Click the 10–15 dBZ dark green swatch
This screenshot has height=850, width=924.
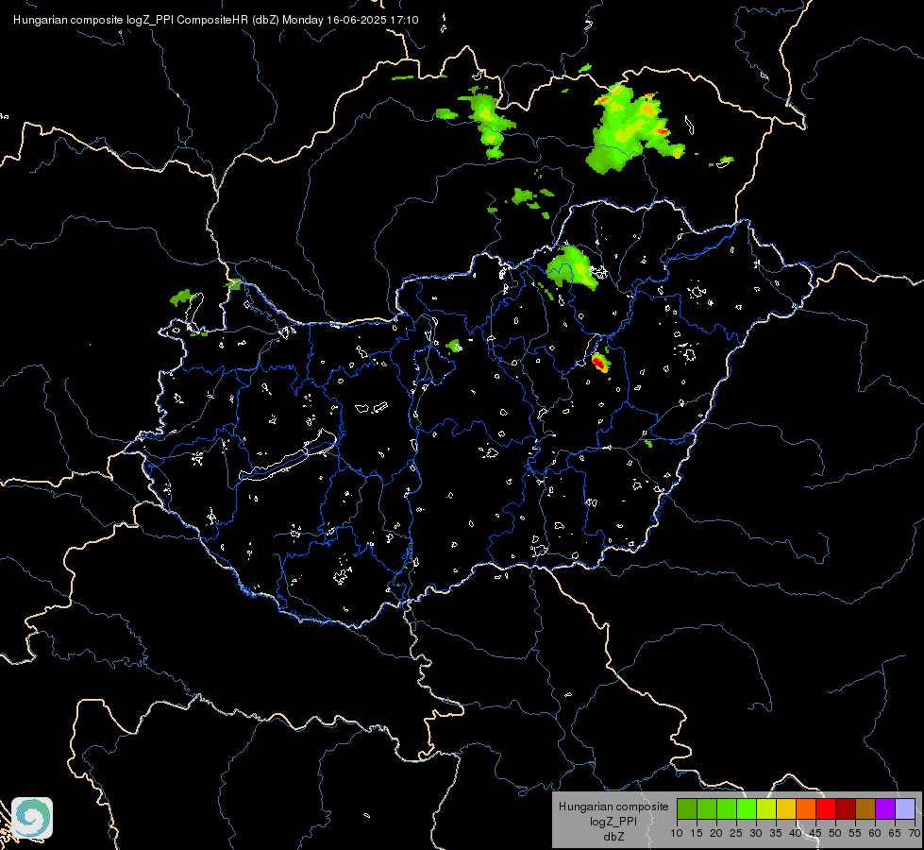pos(686,808)
